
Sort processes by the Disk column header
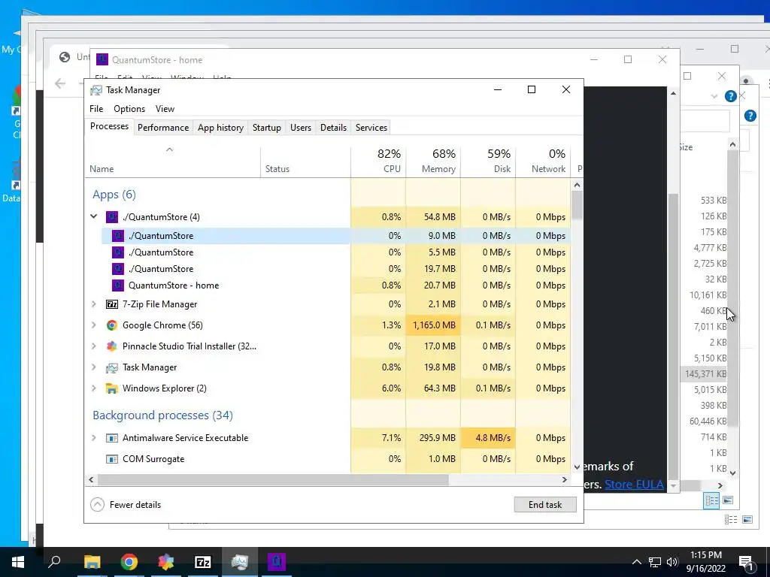point(488,161)
